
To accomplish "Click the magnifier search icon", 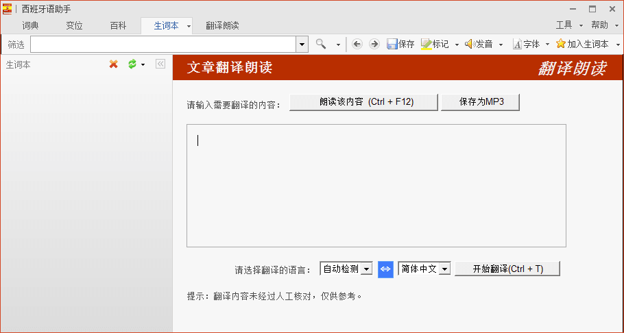I will pos(321,44).
